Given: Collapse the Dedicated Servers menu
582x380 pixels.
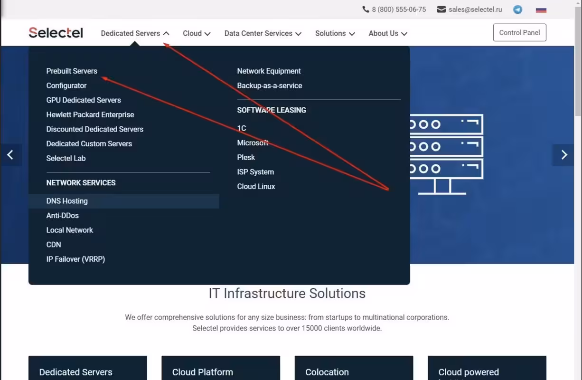Looking at the screenshot, I should (135, 33).
